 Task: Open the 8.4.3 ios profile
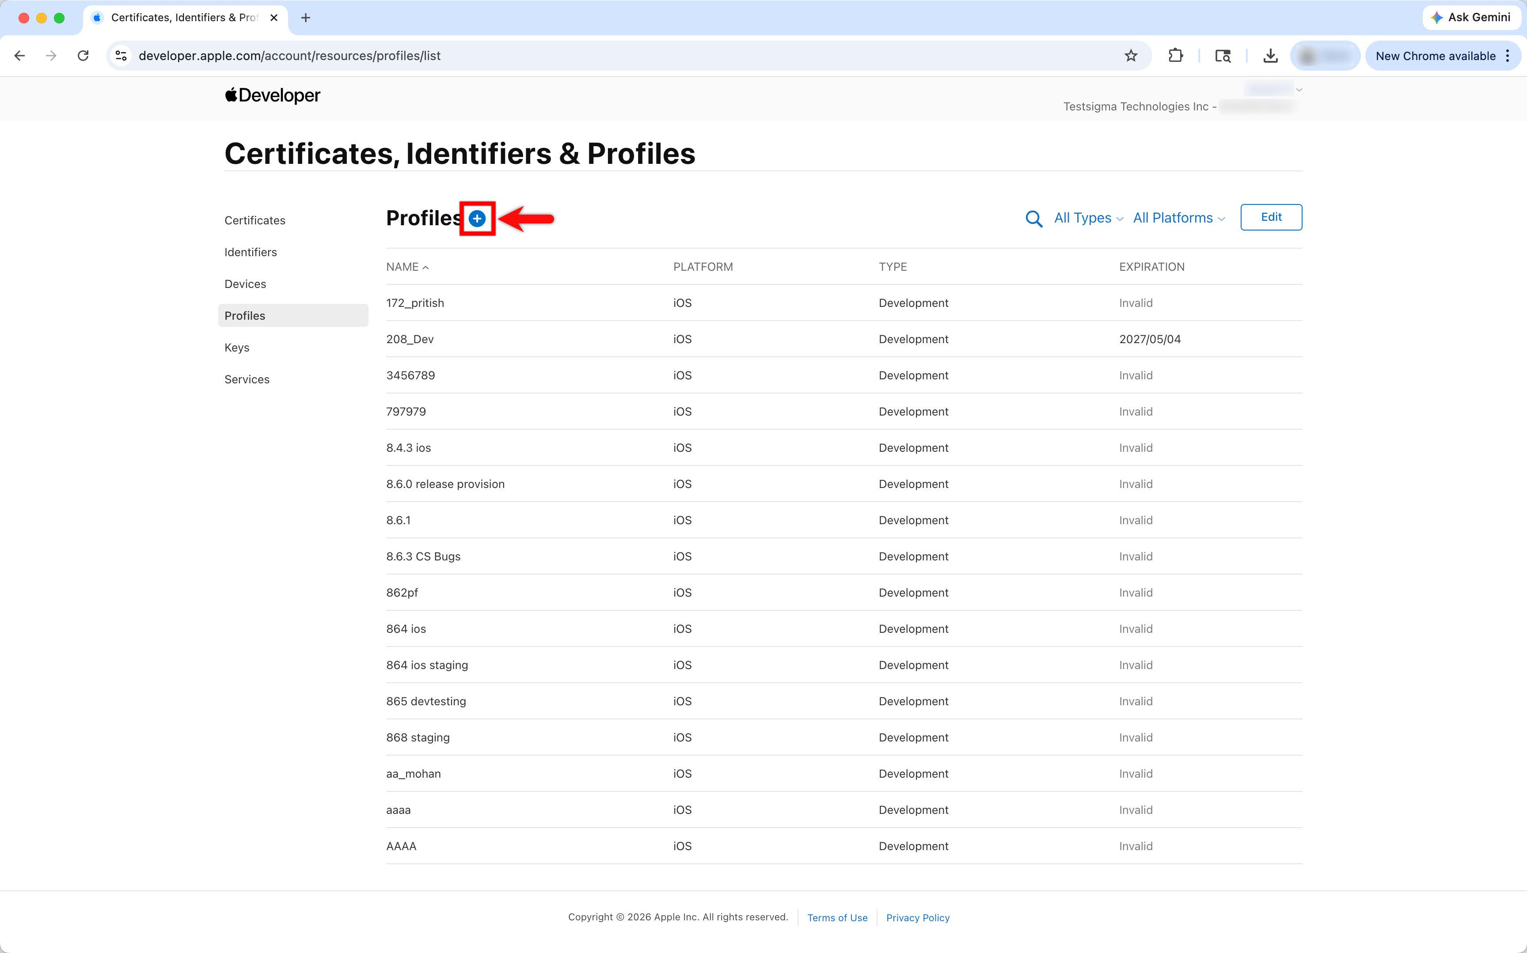click(844, 448)
